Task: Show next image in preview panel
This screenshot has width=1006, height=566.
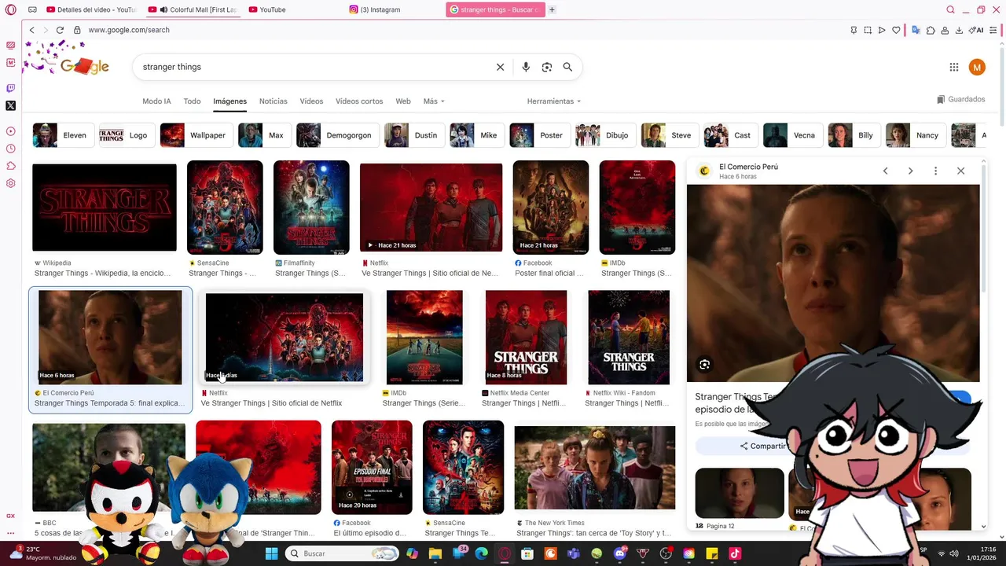Action: [910, 171]
